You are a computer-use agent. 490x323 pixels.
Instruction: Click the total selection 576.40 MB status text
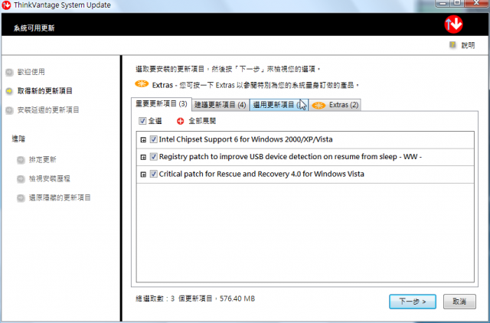pyautogui.click(x=195, y=299)
